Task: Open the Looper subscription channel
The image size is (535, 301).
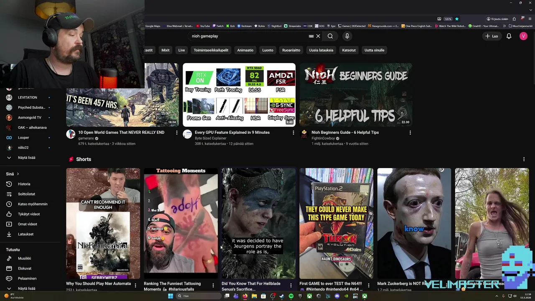Action: pos(29,138)
